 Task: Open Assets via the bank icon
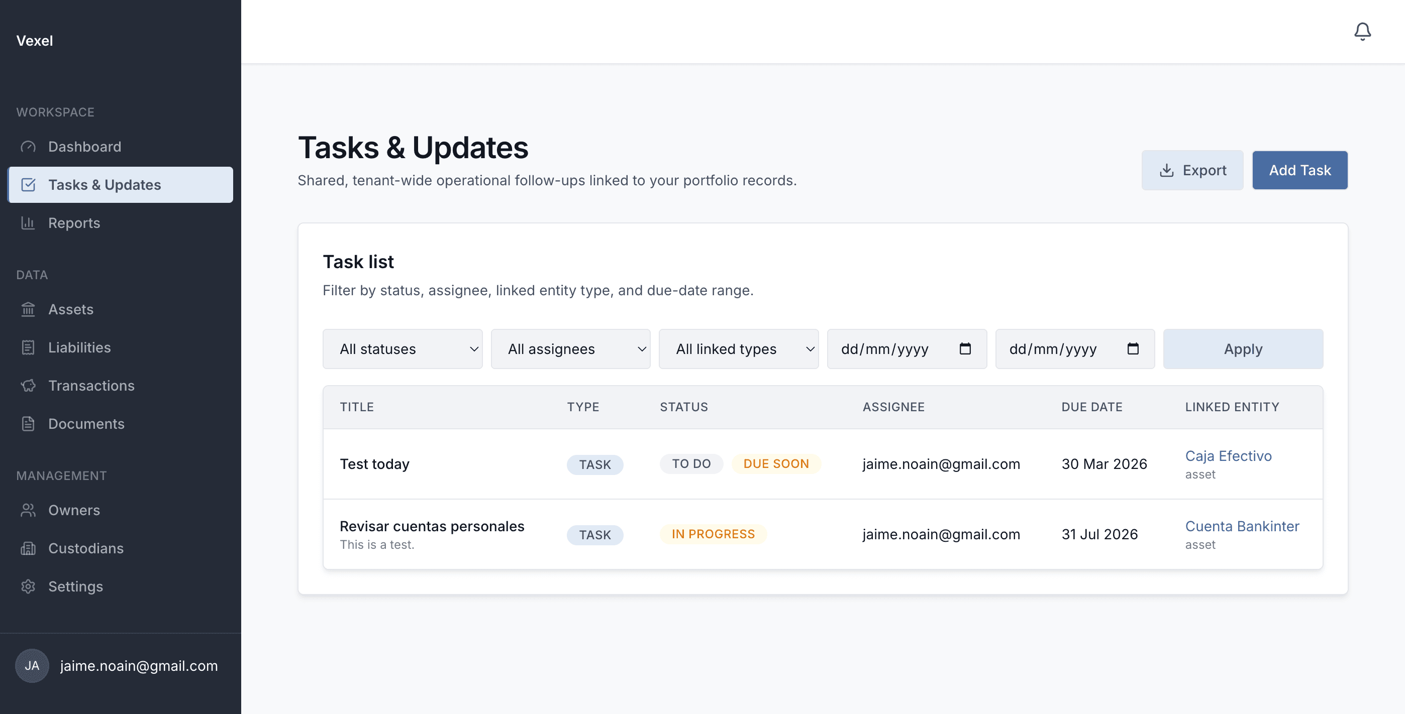point(28,309)
